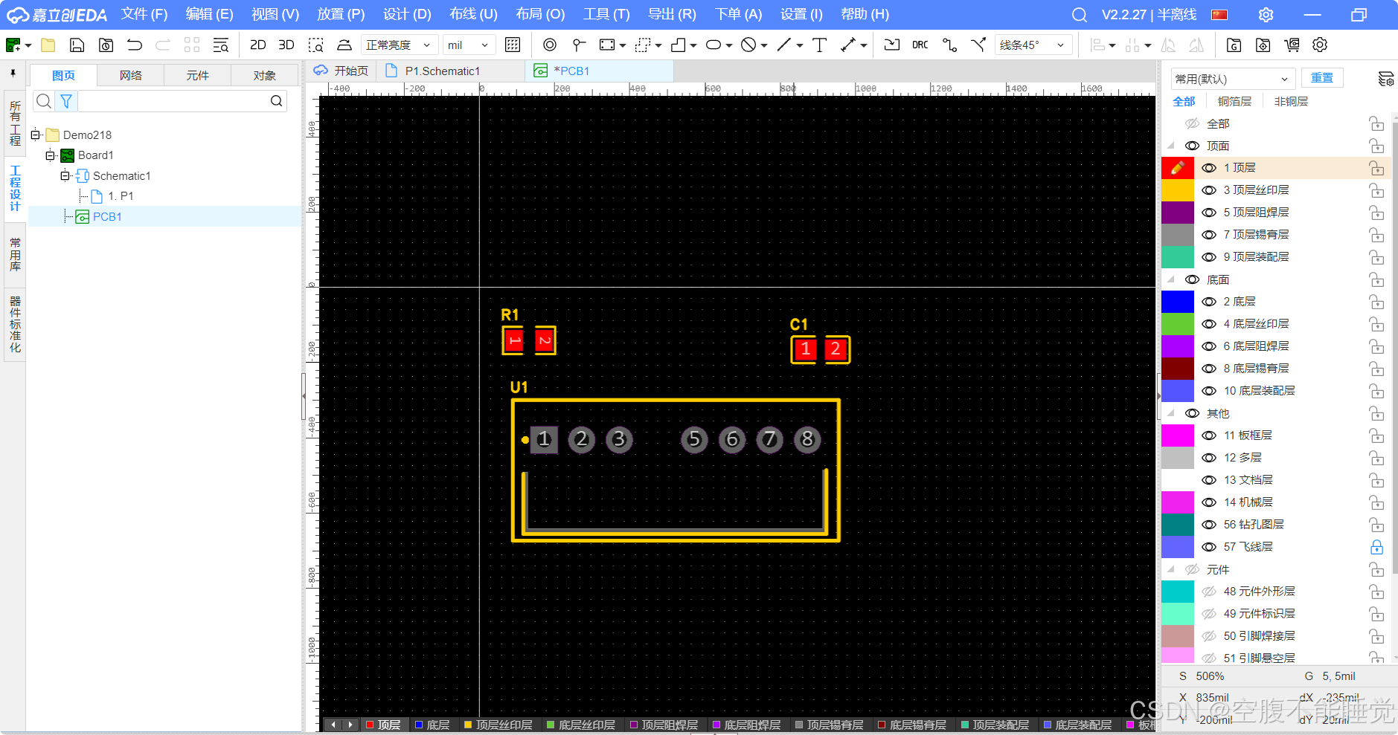Image resolution: width=1398 pixels, height=735 pixels.
Task: Click the Gerber export folder icon
Action: click(1234, 45)
